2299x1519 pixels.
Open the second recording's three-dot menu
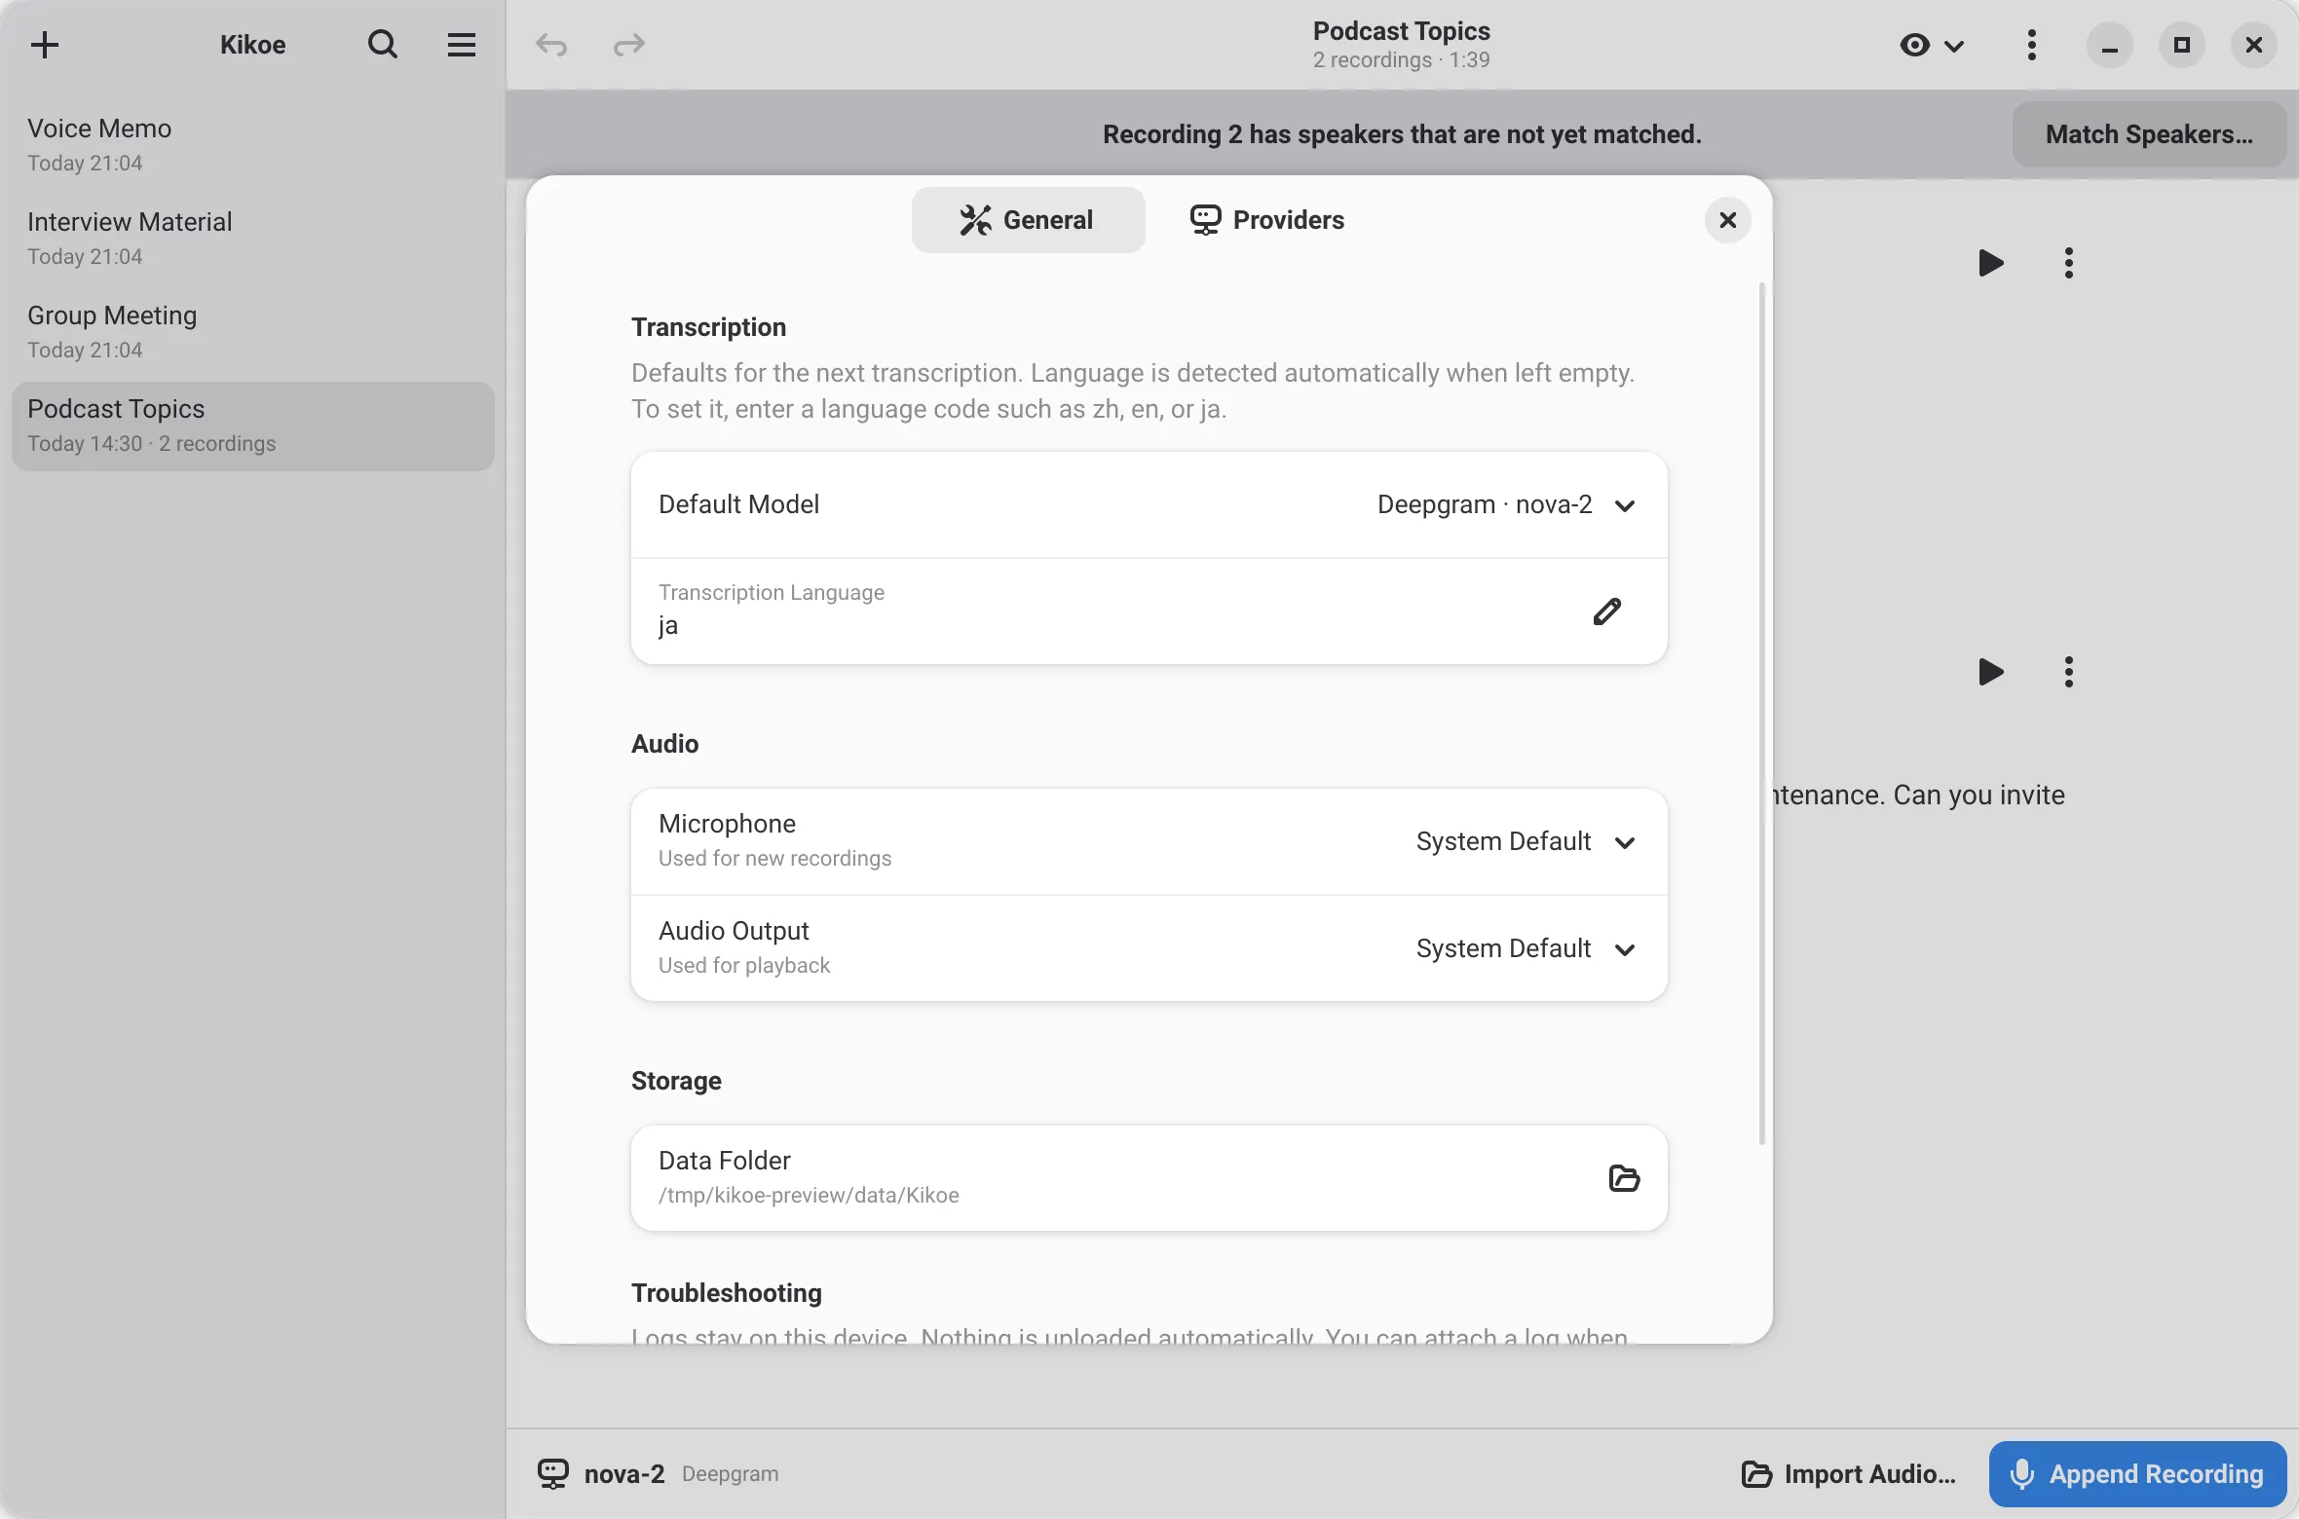click(x=2069, y=672)
